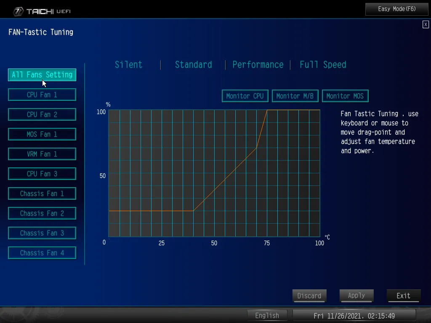
Task: Open CPU Fan 2 settings
Action: tap(42, 114)
